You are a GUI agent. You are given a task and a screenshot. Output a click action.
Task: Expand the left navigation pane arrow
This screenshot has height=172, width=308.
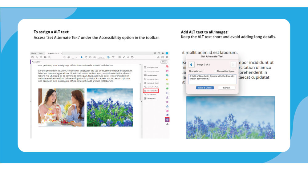pyautogui.click(x=30, y=101)
